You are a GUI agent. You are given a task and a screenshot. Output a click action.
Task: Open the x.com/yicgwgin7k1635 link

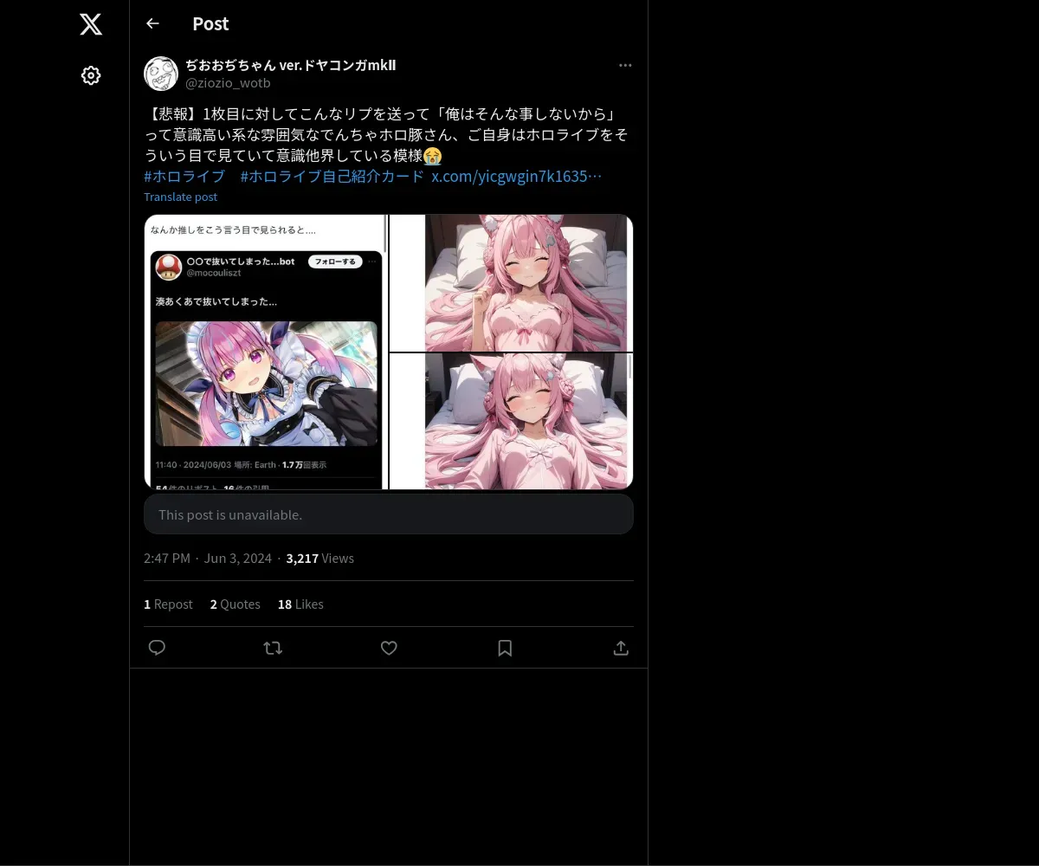517,176
